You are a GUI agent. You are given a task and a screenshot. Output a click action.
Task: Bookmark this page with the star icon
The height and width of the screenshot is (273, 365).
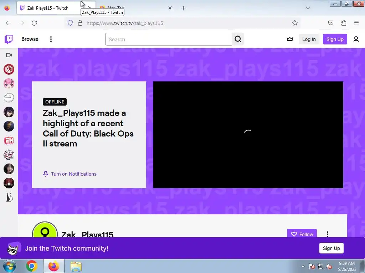pos(295,23)
